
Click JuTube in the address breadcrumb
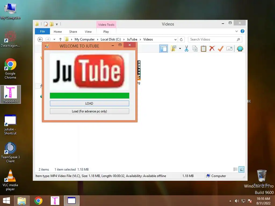tap(132, 39)
